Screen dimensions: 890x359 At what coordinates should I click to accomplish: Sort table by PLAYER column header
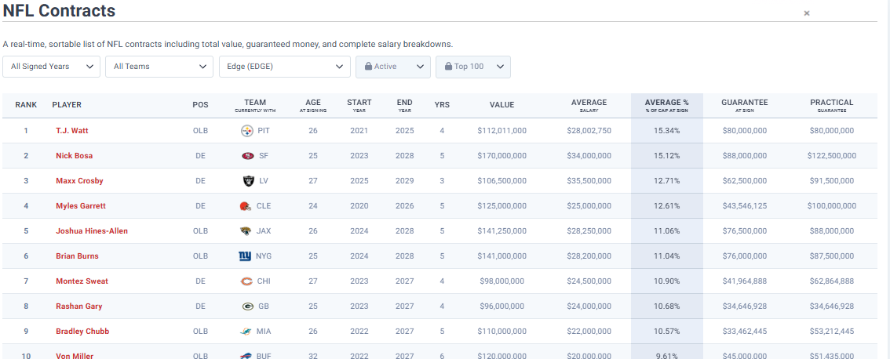67,105
